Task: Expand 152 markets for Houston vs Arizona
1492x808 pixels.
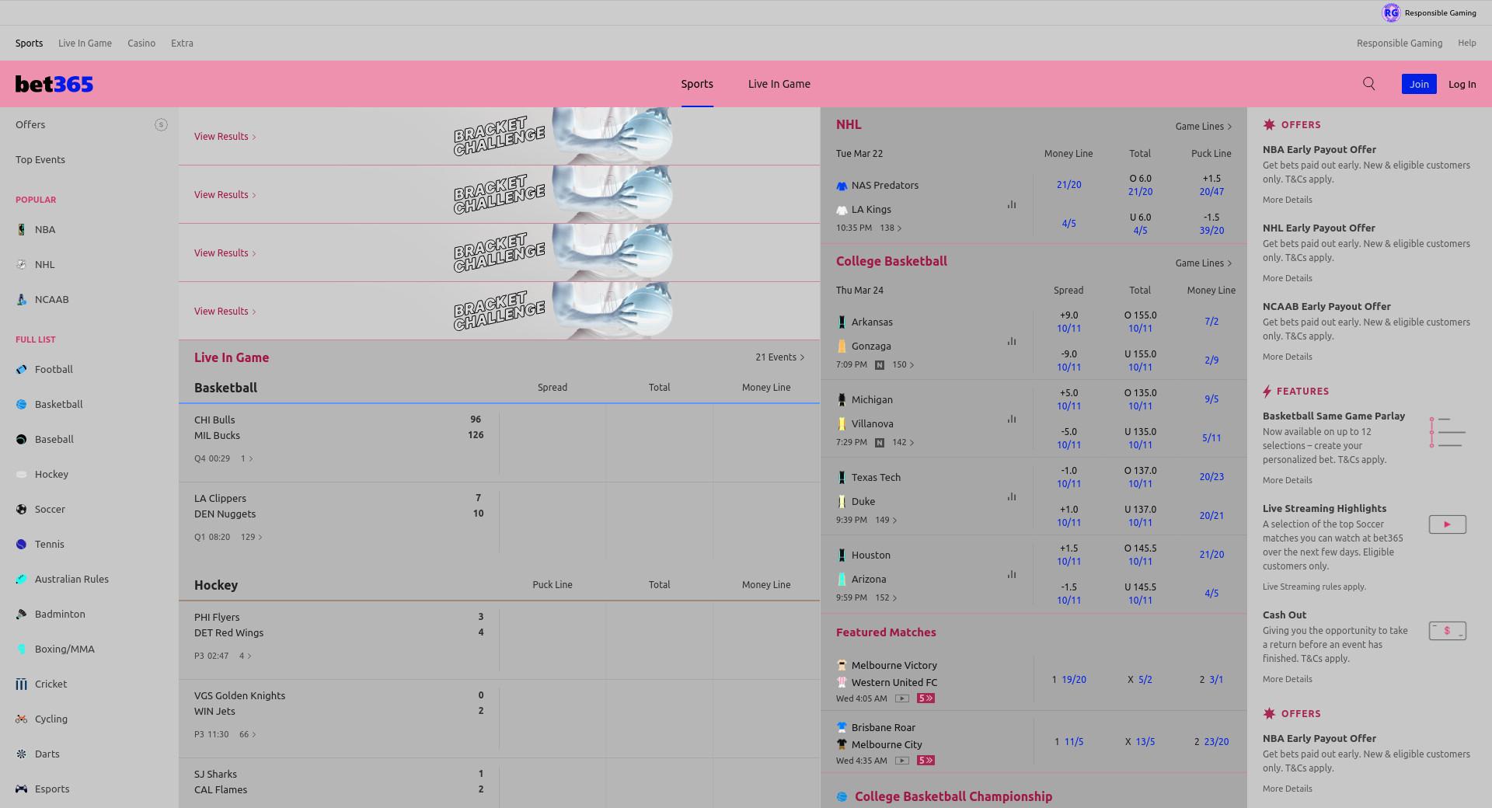Action: point(886,597)
